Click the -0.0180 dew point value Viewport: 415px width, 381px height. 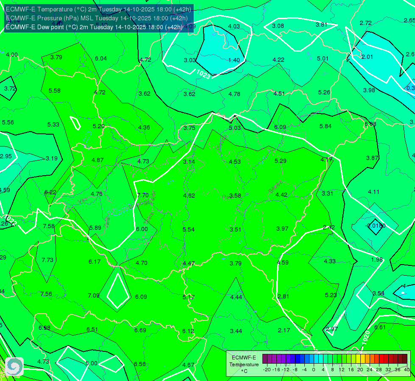coord(375,226)
